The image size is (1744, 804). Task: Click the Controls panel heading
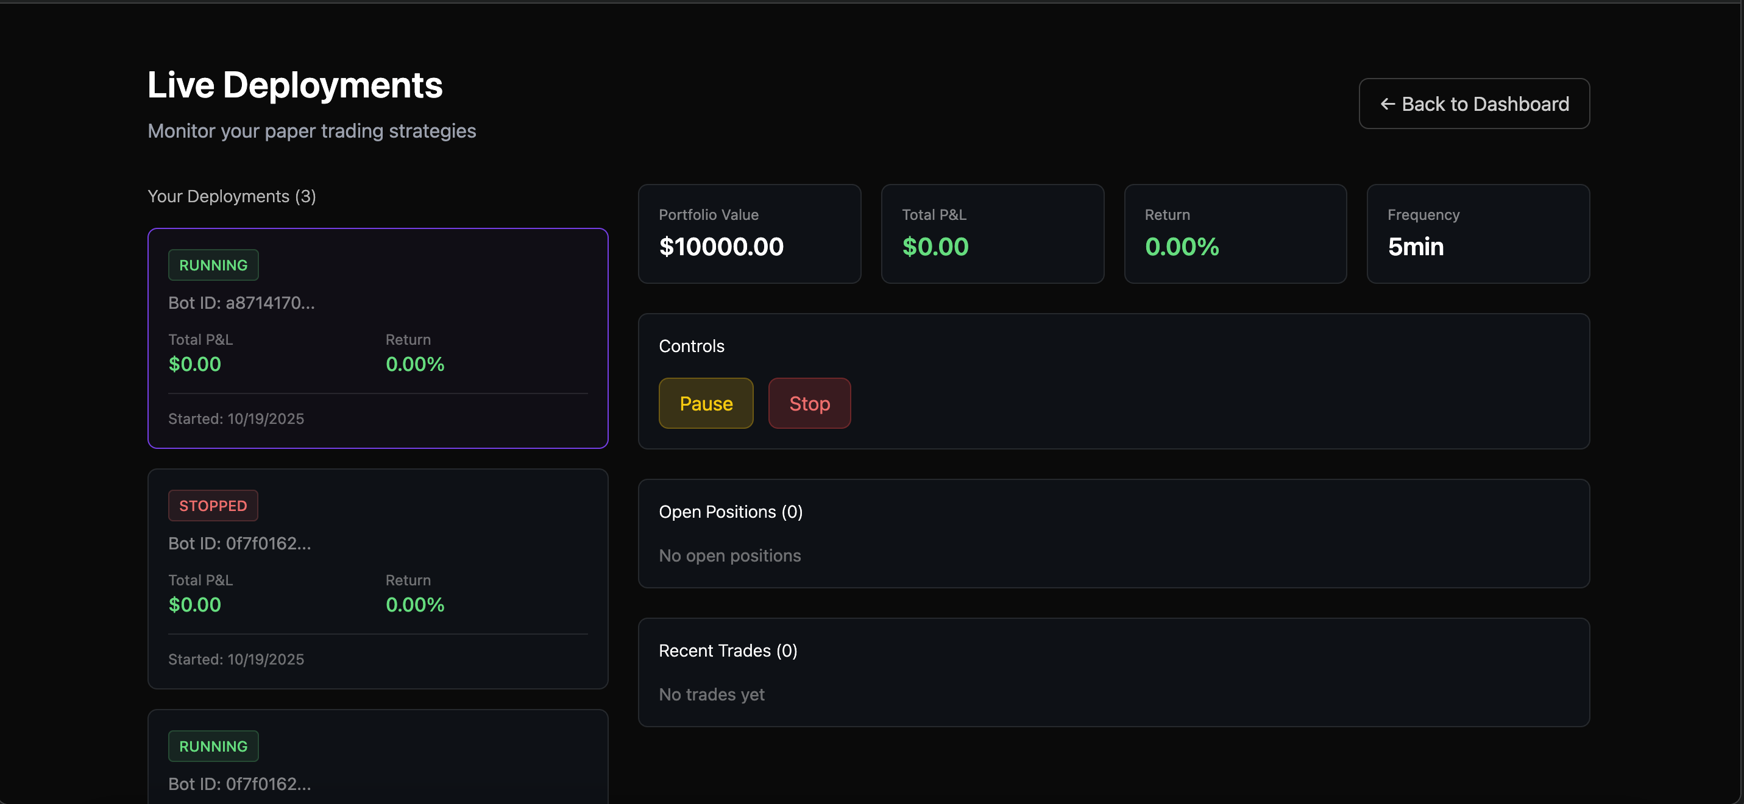tap(691, 346)
